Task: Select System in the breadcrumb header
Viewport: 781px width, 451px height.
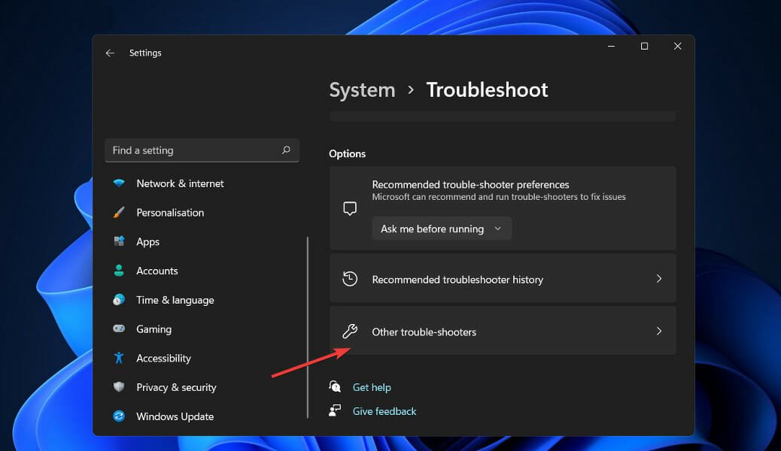Action: pos(362,89)
